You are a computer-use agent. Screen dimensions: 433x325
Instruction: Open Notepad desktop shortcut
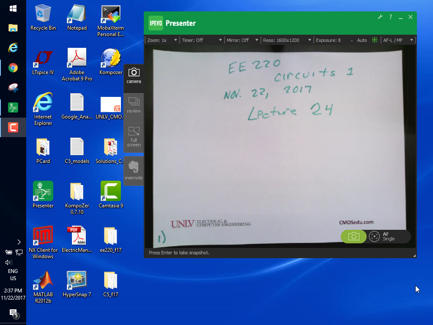point(77,17)
